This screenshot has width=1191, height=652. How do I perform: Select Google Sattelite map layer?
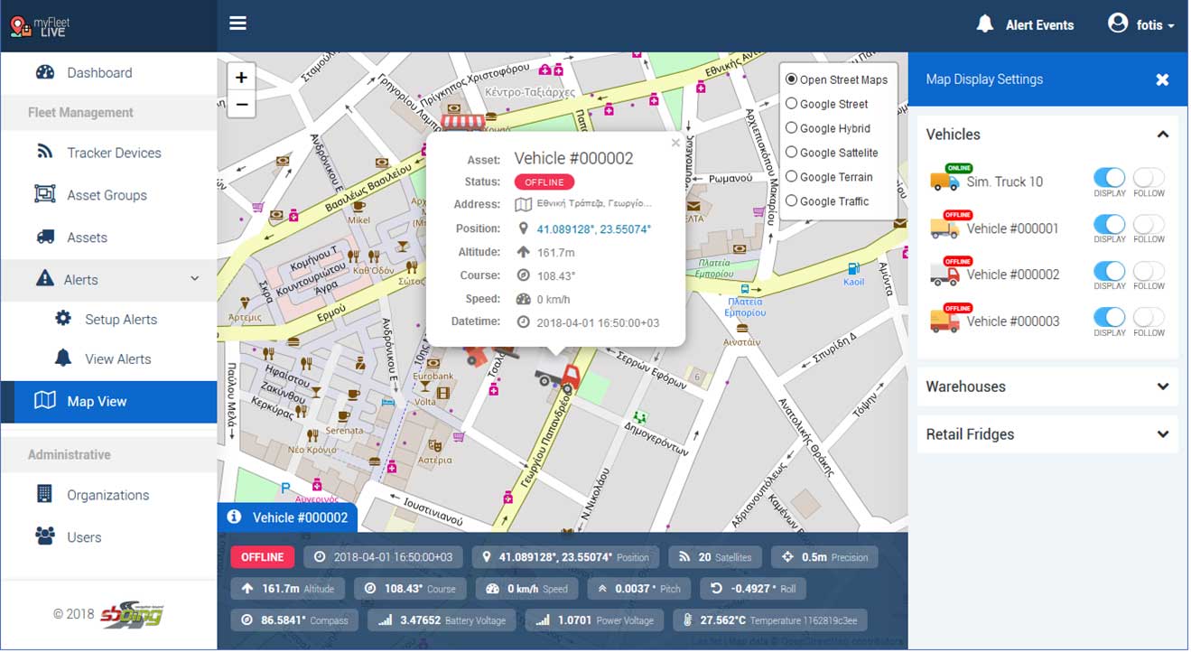click(791, 153)
